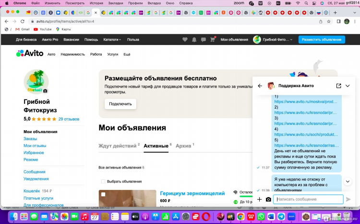Open 'Сообщения' sidebar link

click(x=35, y=172)
